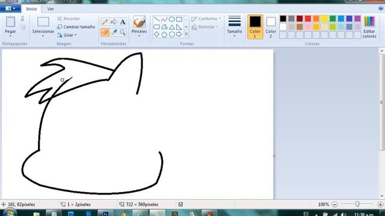Expand the shapes gallery more arrow
Viewport: 385px width, 216px height.
186,34
